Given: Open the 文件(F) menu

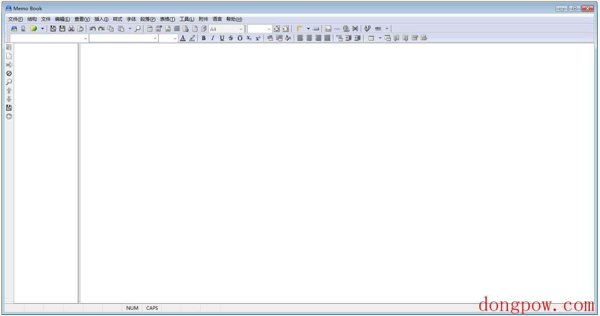Looking at the screenshot, I should click(x=15, y=19).
